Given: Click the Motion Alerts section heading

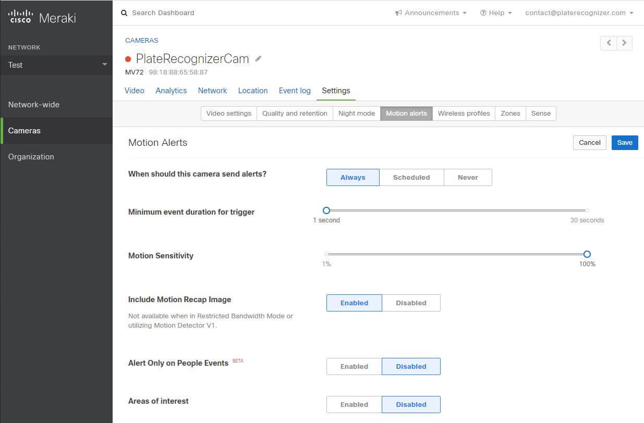Looking at the screenshot, I should [x=157, y=143].
